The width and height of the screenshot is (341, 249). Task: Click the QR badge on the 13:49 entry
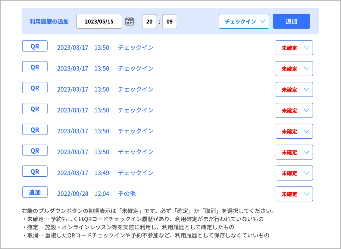click(35, 171)
